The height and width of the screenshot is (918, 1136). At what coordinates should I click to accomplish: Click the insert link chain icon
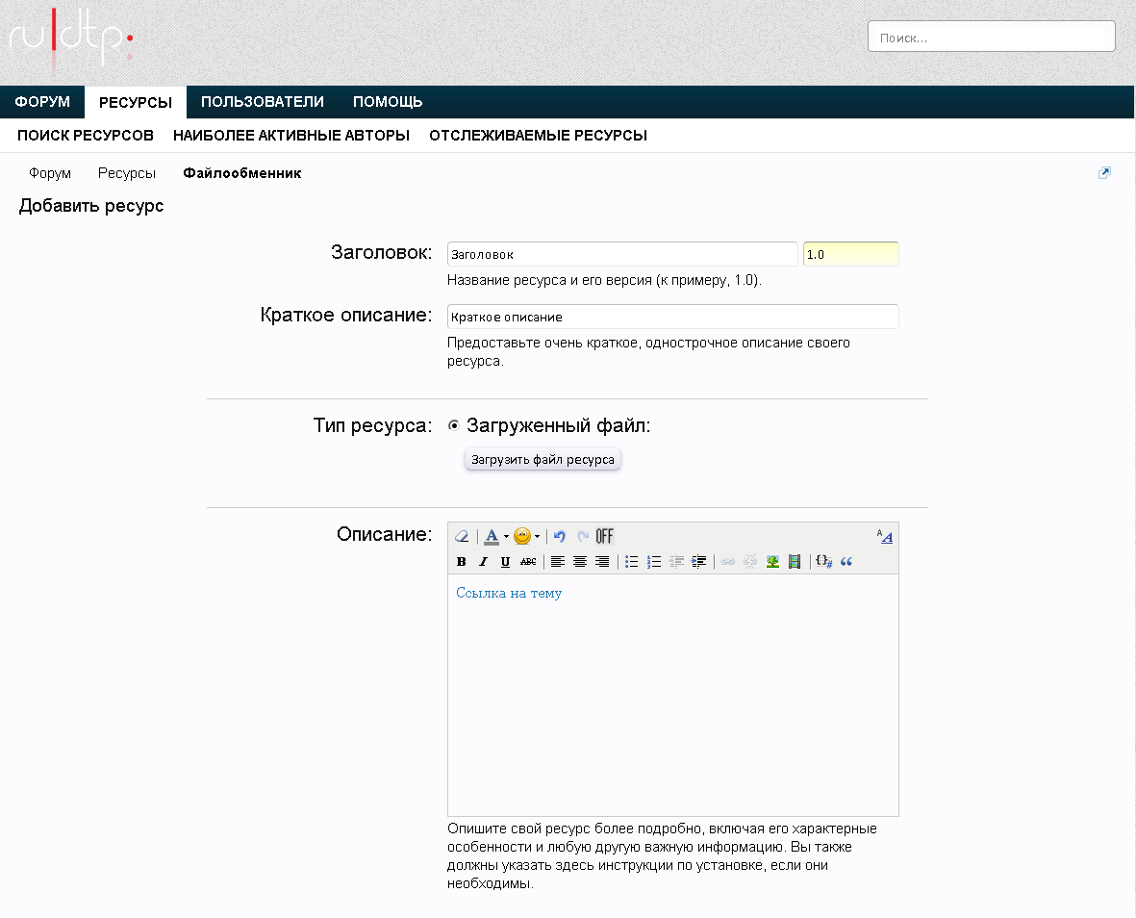728,562
